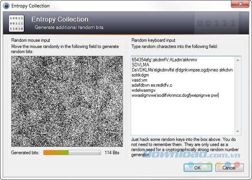Image resolution: width=252 pixels, height=180 pixels.
Task: Click the 'solrikdgm' line in the text box
Action: [x=140, y=75]
